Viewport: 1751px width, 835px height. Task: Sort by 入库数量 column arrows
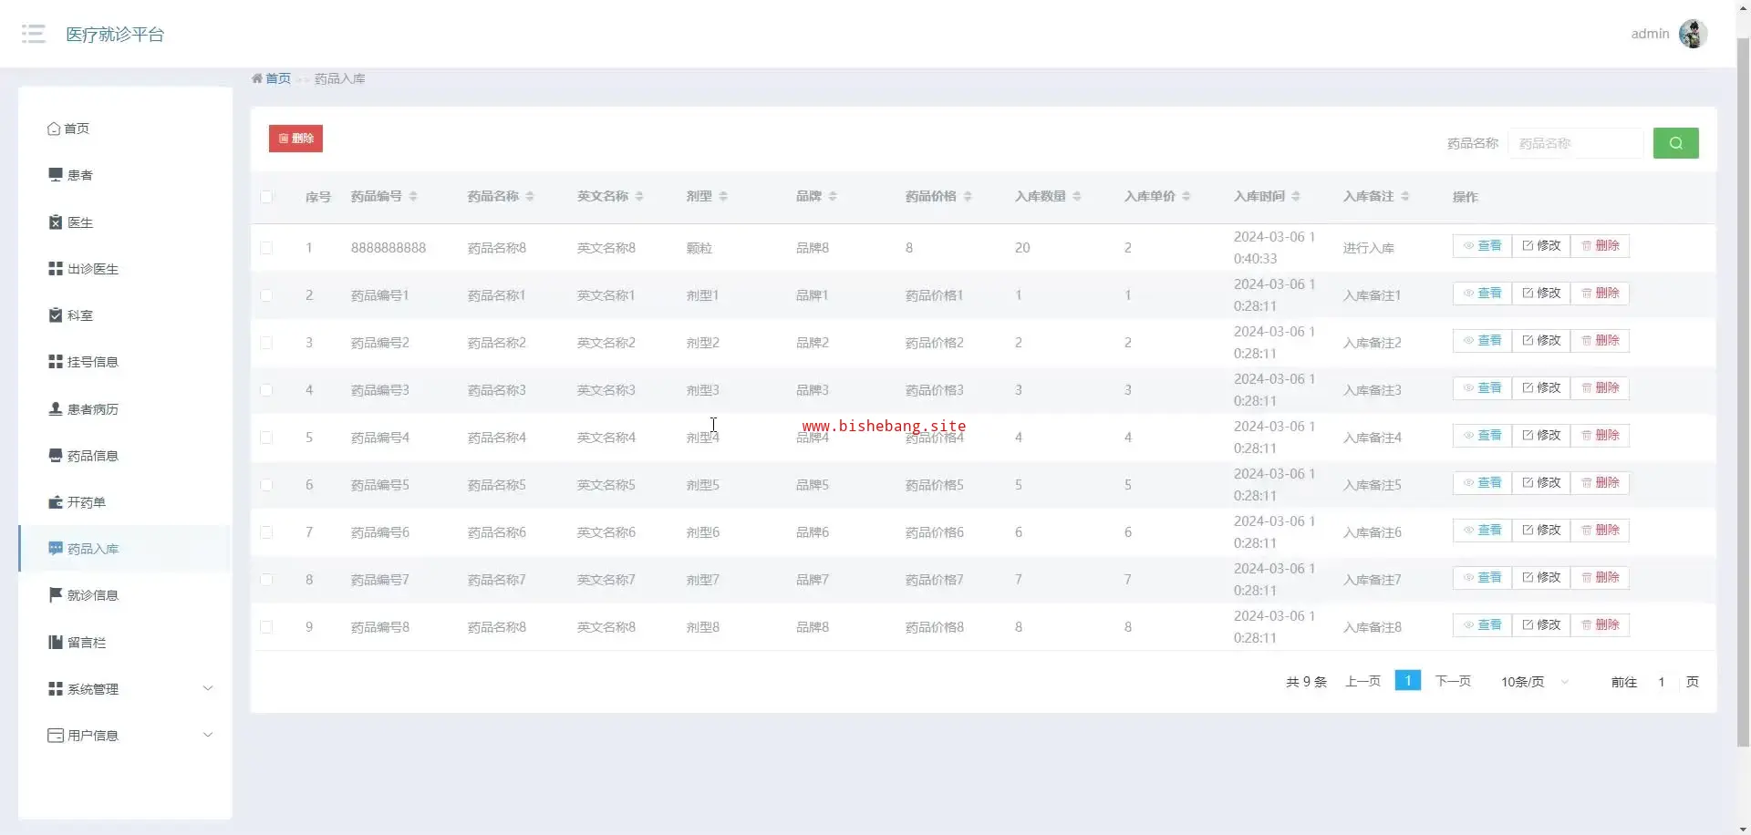(1077, 197)
